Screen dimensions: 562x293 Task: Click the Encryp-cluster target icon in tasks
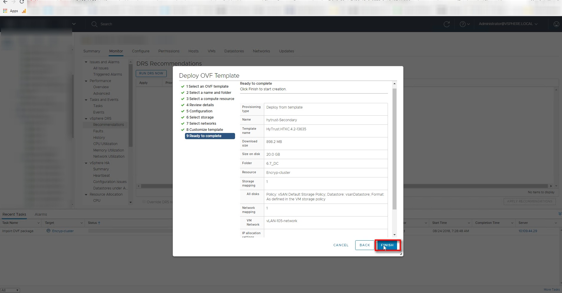click(x=48, y=231)
